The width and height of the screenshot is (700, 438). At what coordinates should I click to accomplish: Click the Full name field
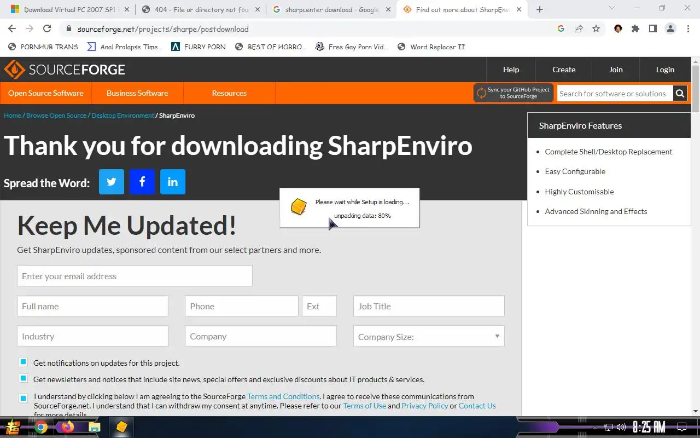pyautogui.click(x=92, y=306)
